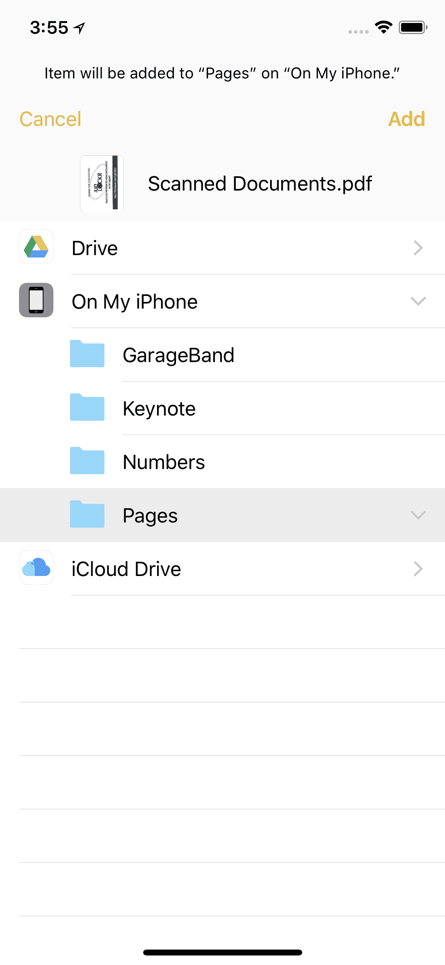Tap the On My iPhone device icon

36,300
